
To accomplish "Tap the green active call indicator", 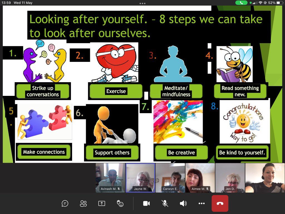I will (x=241, y=3).
